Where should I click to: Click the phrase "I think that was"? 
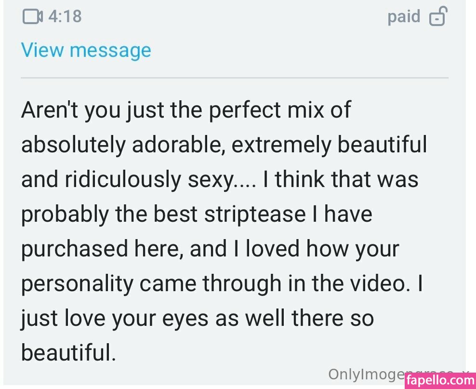[341, 179]
